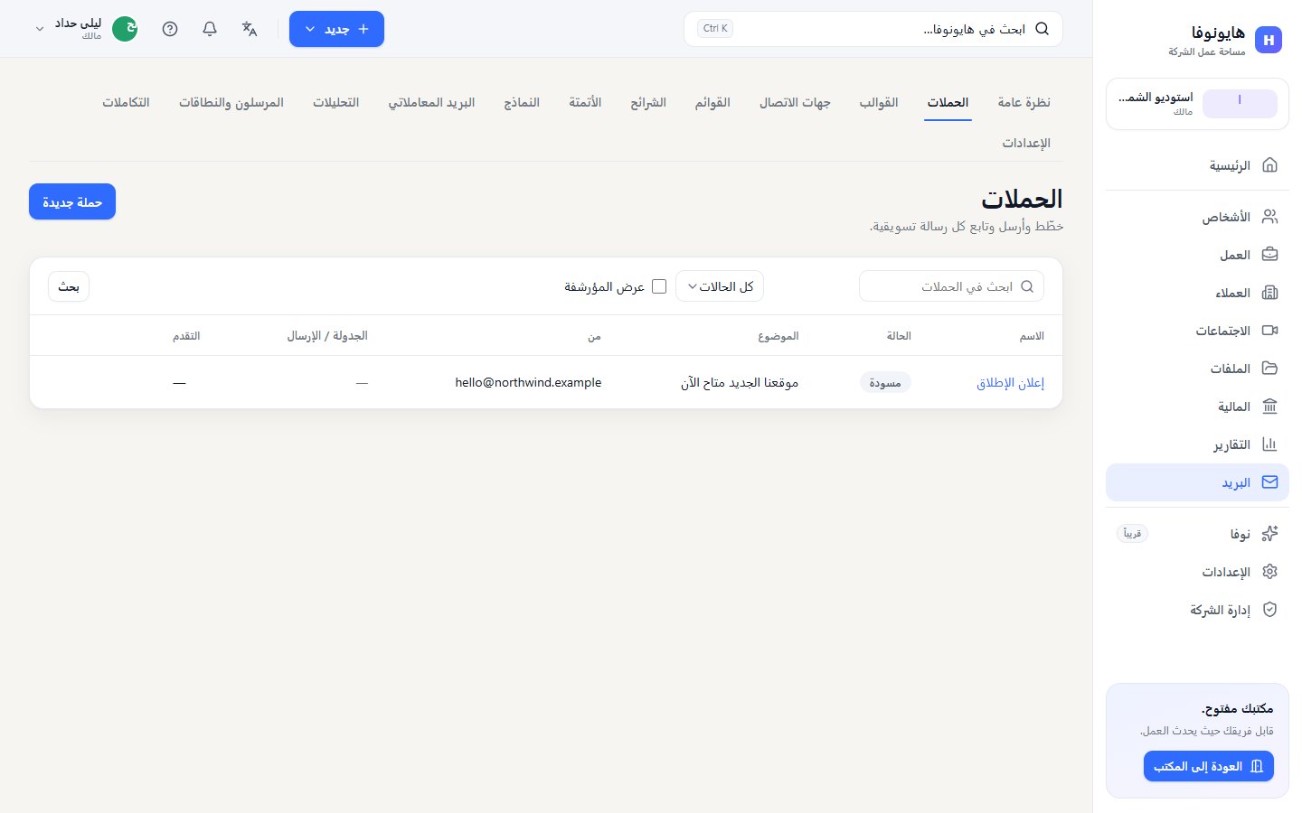
Task: Open الرئيسية home in sidebar
Action: tap(1197, 165)
